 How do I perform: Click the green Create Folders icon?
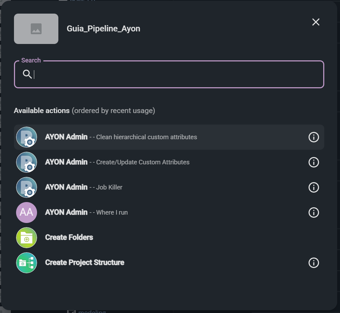point(27,238)
